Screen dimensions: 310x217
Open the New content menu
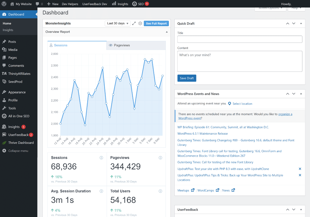coord(53,4)
